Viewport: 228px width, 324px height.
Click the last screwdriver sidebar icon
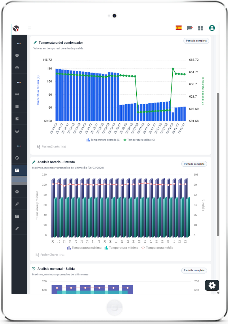pyautogui.click(x=17, y=229)
